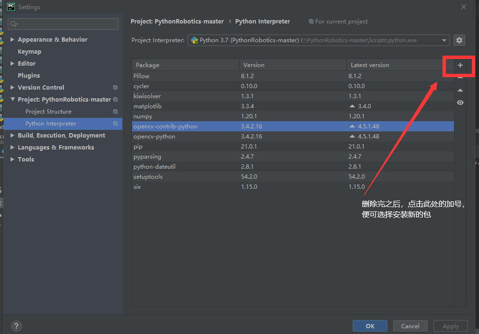Screen dimensions: 479x334
Task: Click the upgrade triangle icon below the minus
Action: (459, 90)
